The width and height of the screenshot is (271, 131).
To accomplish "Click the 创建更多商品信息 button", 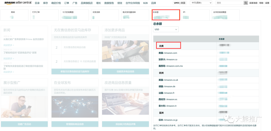I will tap(125, 72).
